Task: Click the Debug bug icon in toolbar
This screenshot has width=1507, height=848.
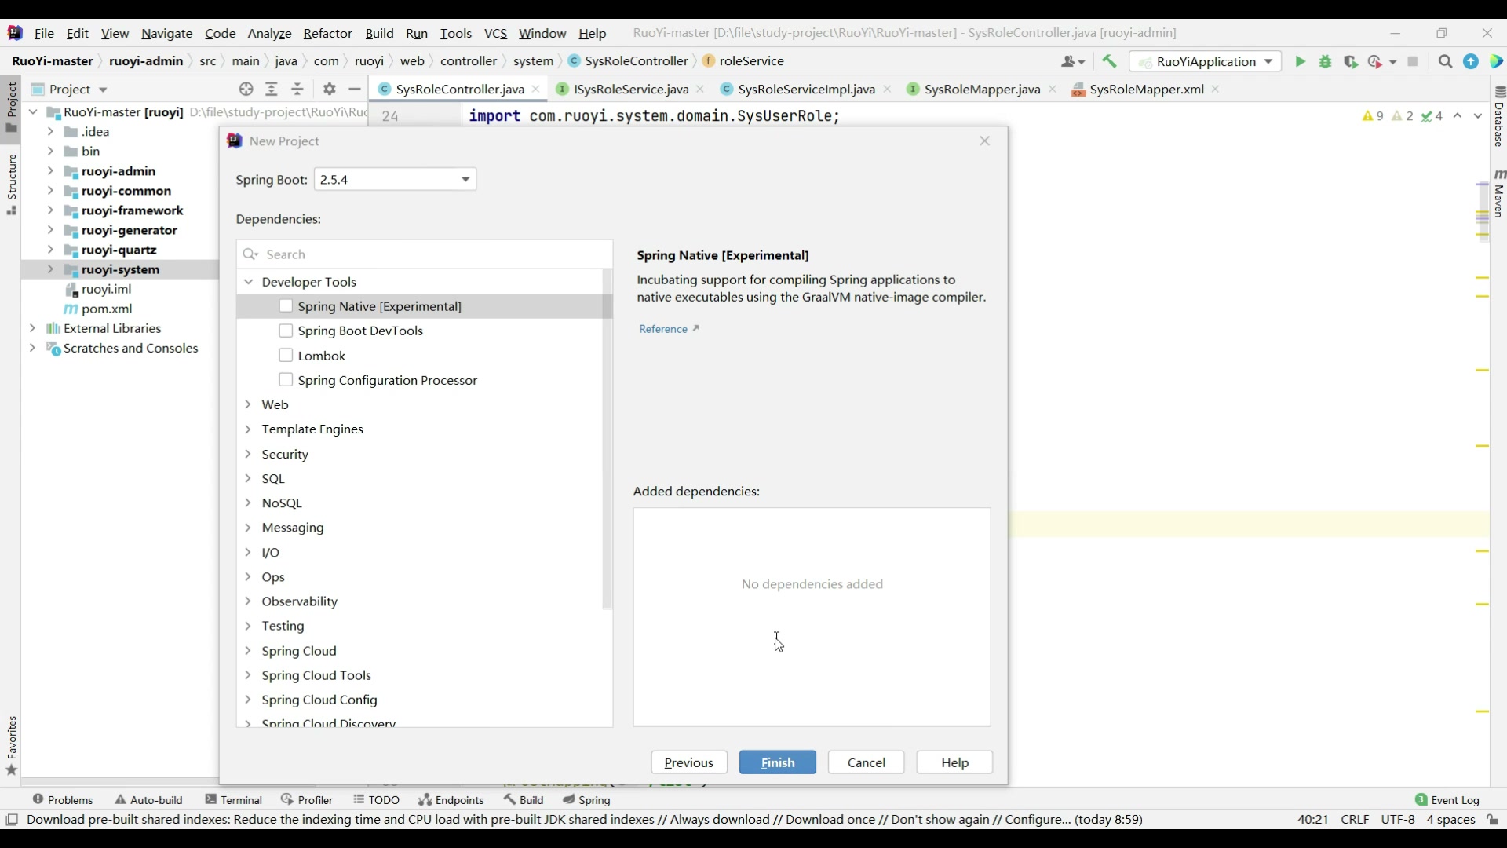Action: (1326, 61)
